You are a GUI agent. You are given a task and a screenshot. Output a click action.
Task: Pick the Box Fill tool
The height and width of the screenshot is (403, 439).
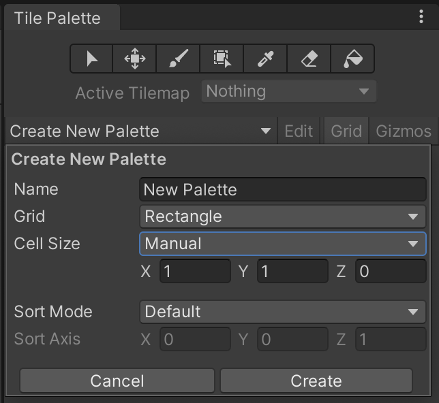pyautogui.click(x=222, y=59)
